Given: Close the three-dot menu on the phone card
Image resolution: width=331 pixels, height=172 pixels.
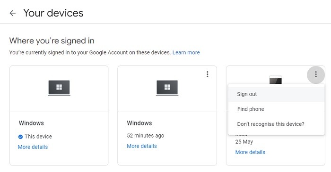Looking at the screenshot, I should coord(315,74).
